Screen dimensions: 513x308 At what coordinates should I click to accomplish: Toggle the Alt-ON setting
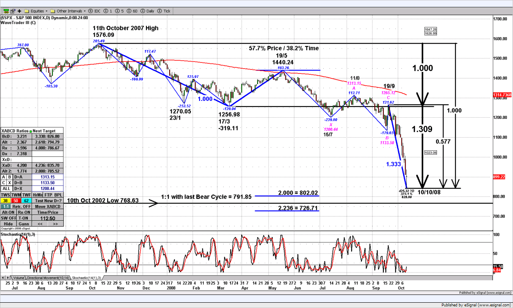tap(8, 212)
